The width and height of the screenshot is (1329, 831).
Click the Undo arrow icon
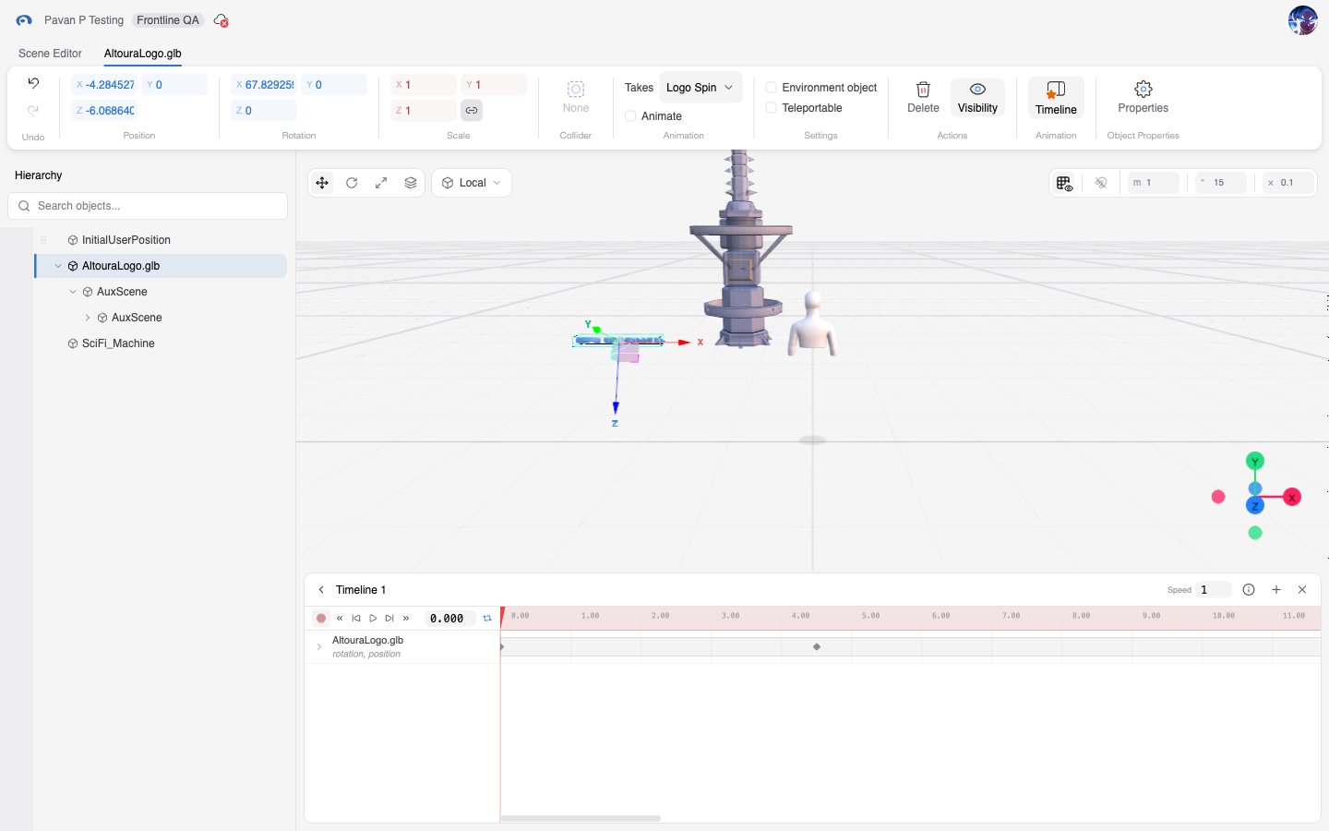point(33,83)
